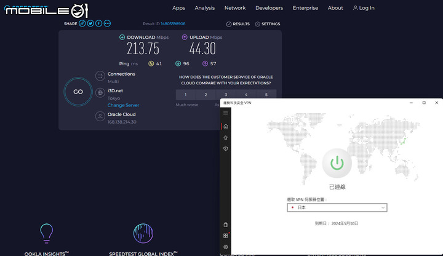Click the upload latency icon
Screen dimensions: 443x256
point(205,63)
